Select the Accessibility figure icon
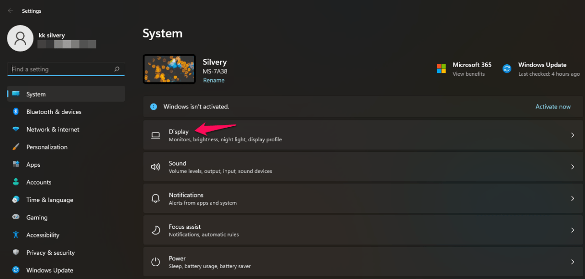The width and height of the screenshot is (585, 279). (x=16, y=235)
